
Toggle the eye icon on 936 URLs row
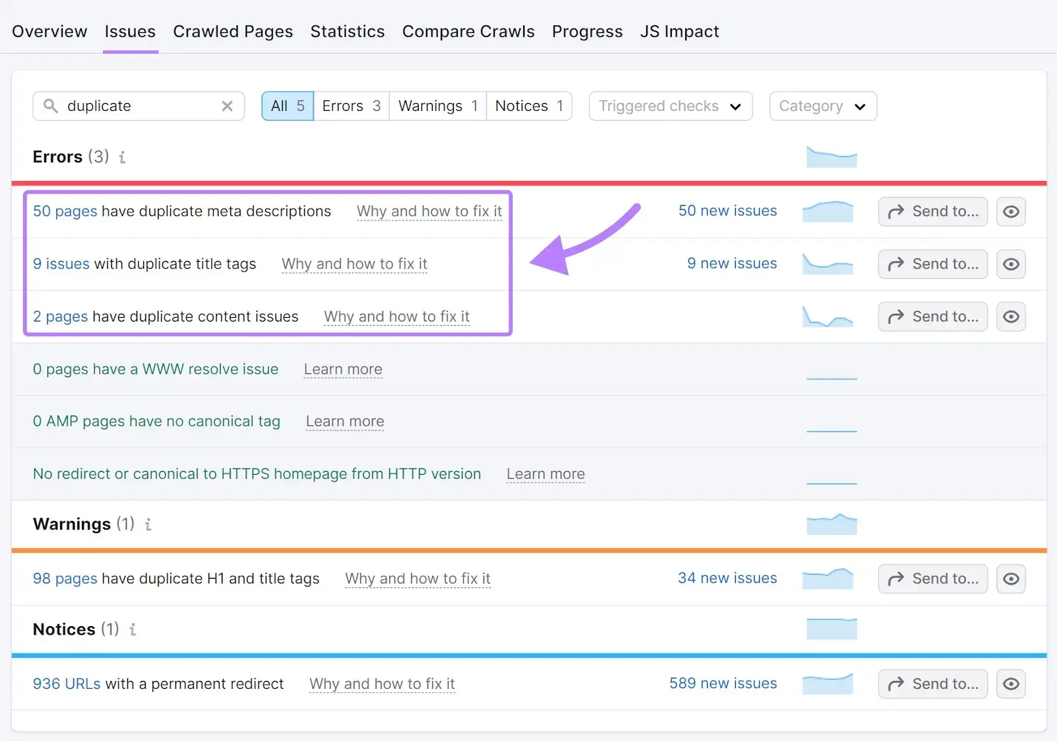1011,684
